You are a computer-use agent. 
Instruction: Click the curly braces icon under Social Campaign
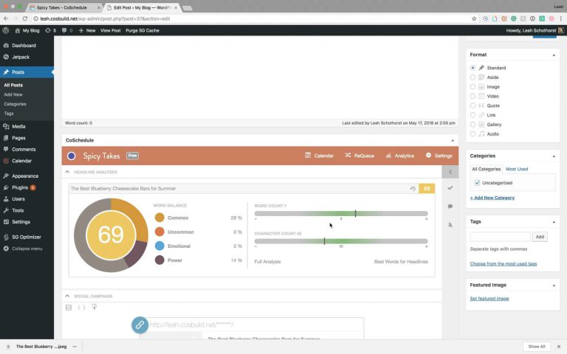82,308
